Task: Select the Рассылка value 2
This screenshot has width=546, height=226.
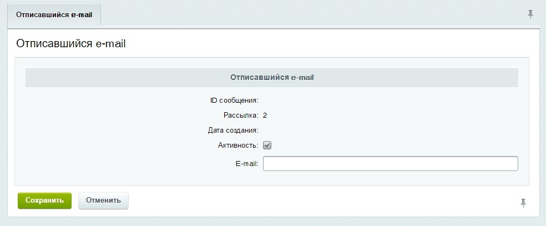Action: (265, 115)
